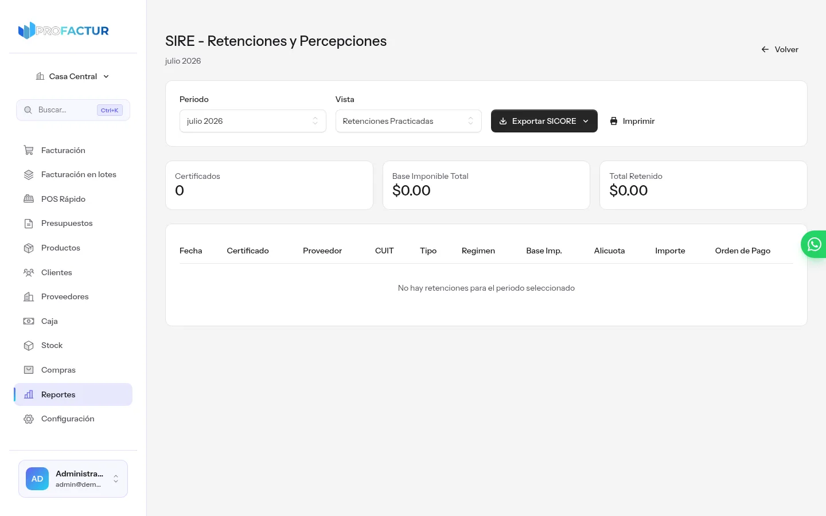This screenshot has height=516, width=826.
Task: Click the Clientes people icon
Action: click(29, 272)
